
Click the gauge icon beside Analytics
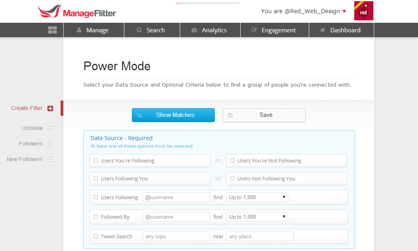point(194,30)
